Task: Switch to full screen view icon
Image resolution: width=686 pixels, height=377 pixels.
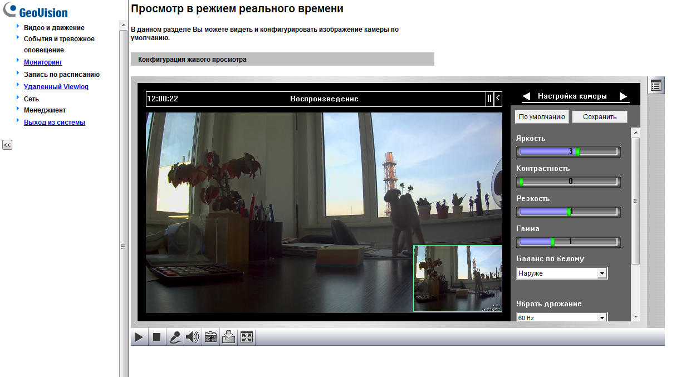Action: pos(247,337)
